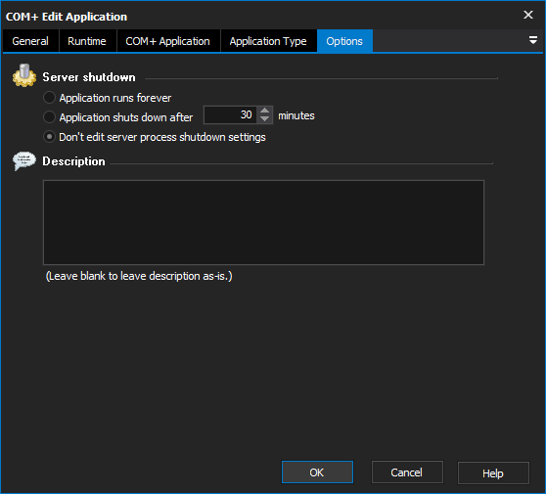Click the 'minutes' label
Viewport: 546px width, 494px height.
296,115
